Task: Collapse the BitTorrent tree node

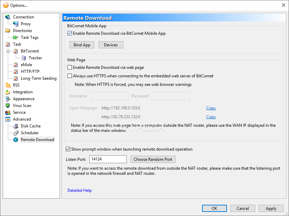Action: click(8, 51)
